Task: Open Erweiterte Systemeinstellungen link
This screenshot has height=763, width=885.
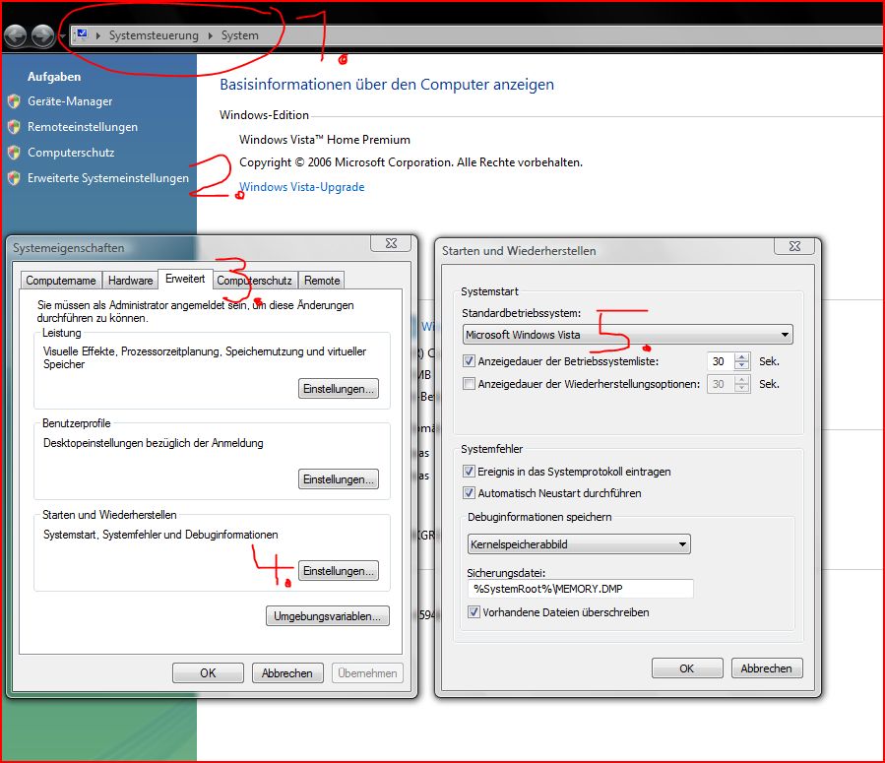Action: pos(108,178)
